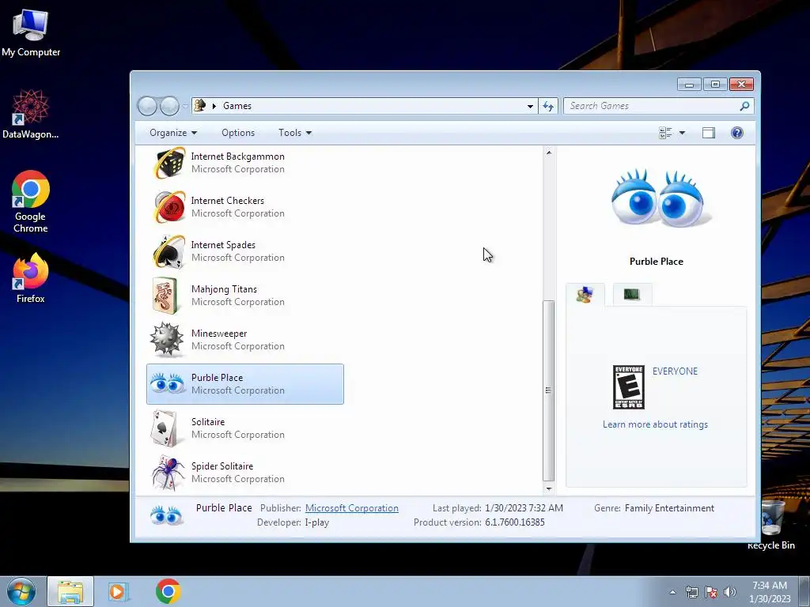Screen dimensions: 810x607
Task: Click the I-play developer value
Action: click(316, 522)
